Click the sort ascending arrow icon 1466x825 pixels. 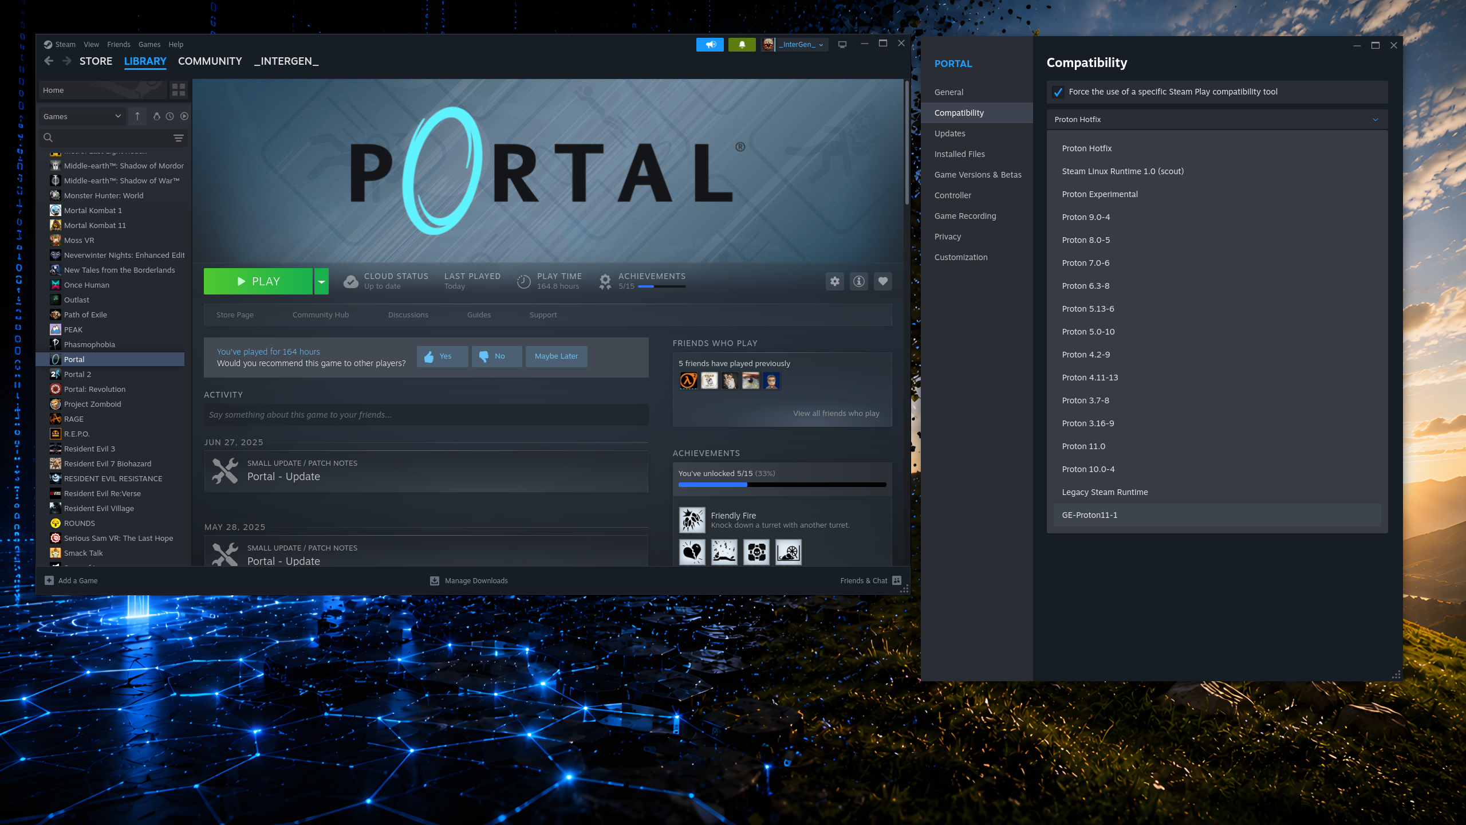pyautogui.click(x=137, y=116)
